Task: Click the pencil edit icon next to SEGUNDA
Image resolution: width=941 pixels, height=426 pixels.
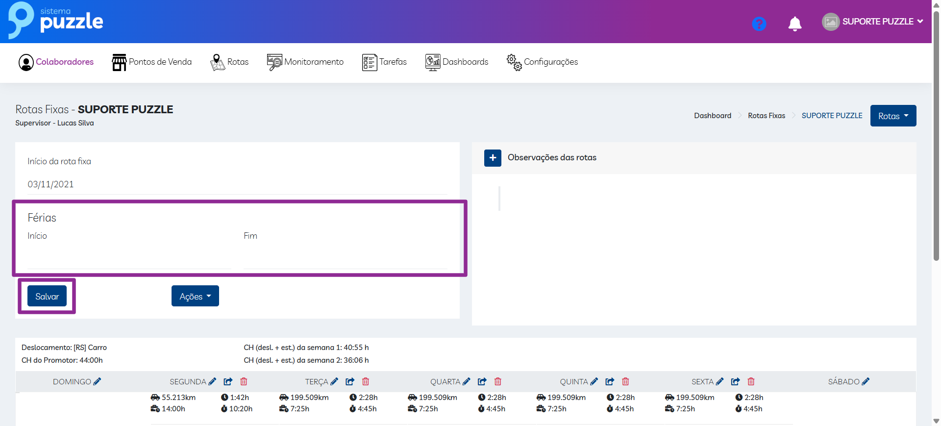Action: [212, 381]
